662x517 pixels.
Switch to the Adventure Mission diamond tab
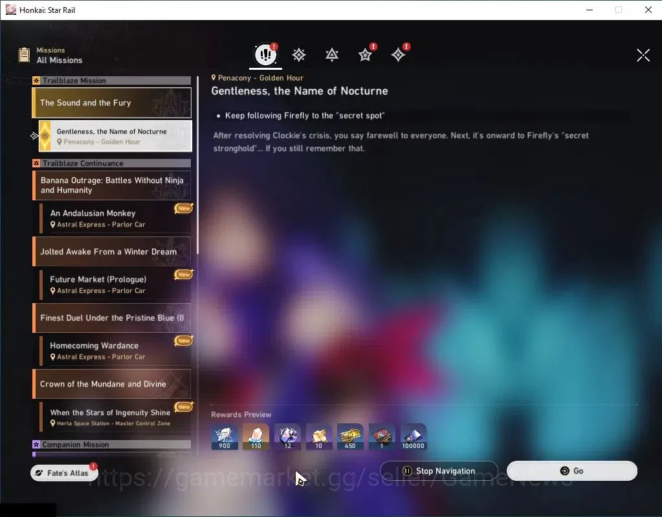(398, 55)
